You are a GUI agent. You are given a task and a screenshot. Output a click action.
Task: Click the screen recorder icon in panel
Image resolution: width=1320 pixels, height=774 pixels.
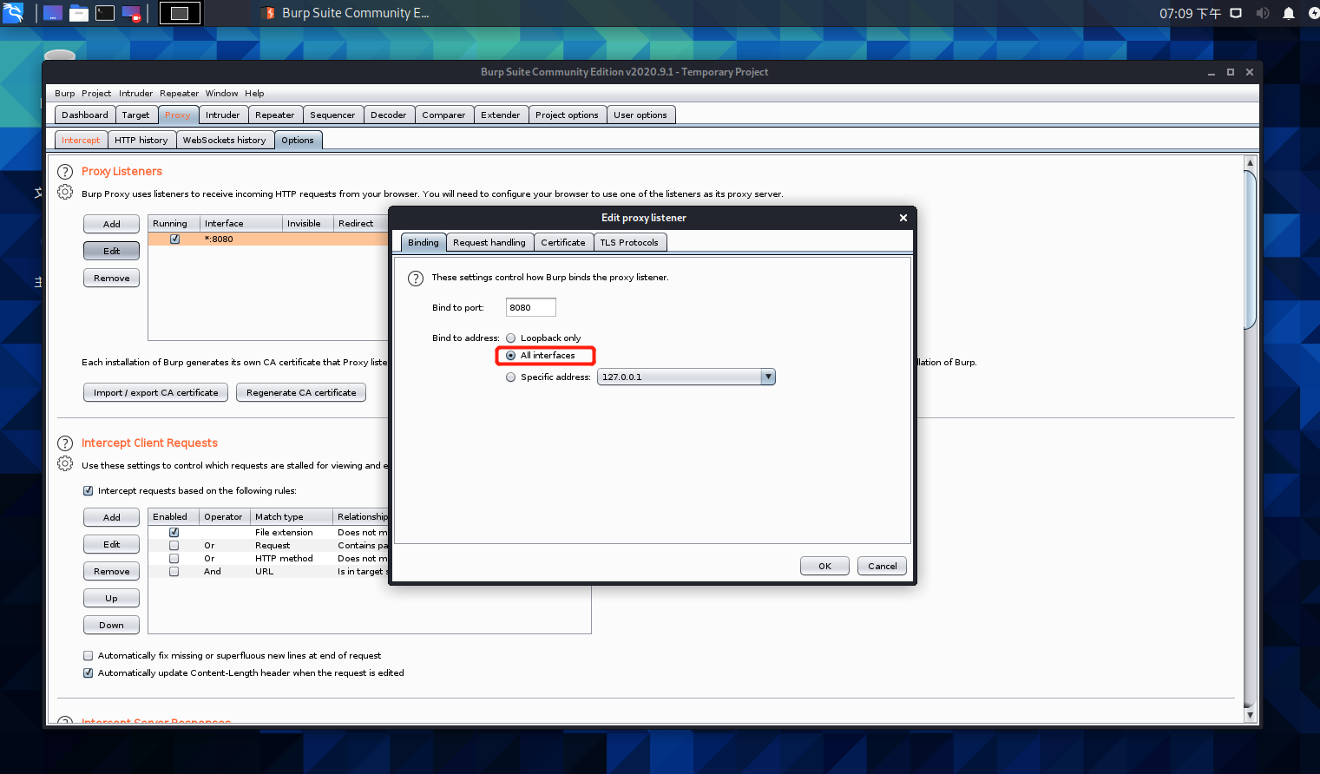coord(131,13)
